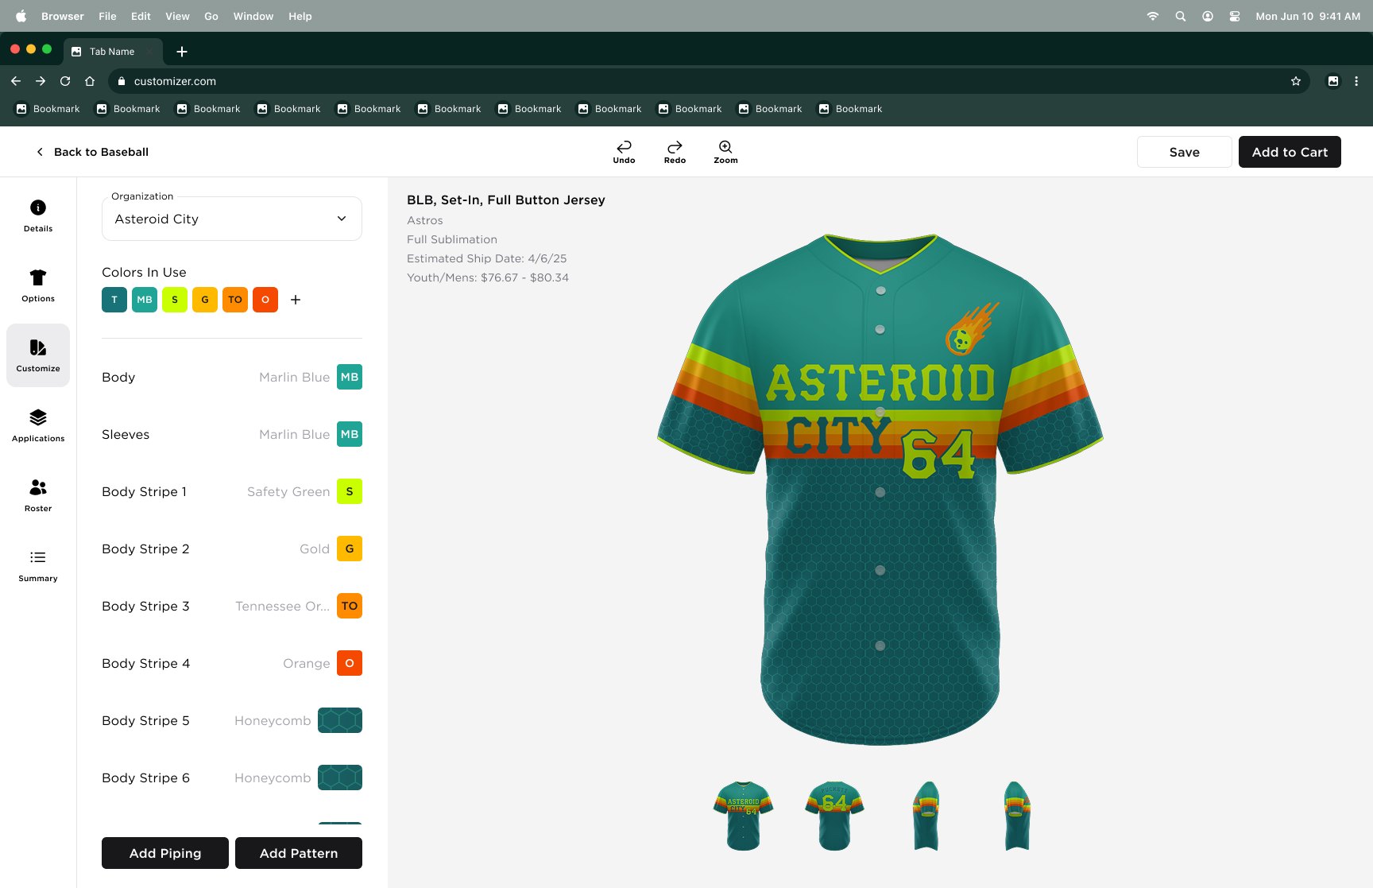Screen dimensions: 1373x888
Task: Click the Add Pattern button
Action: click(299, 853)
